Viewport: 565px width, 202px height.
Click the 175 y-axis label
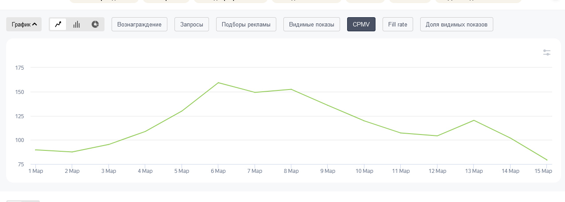click(x=19, y=68)
